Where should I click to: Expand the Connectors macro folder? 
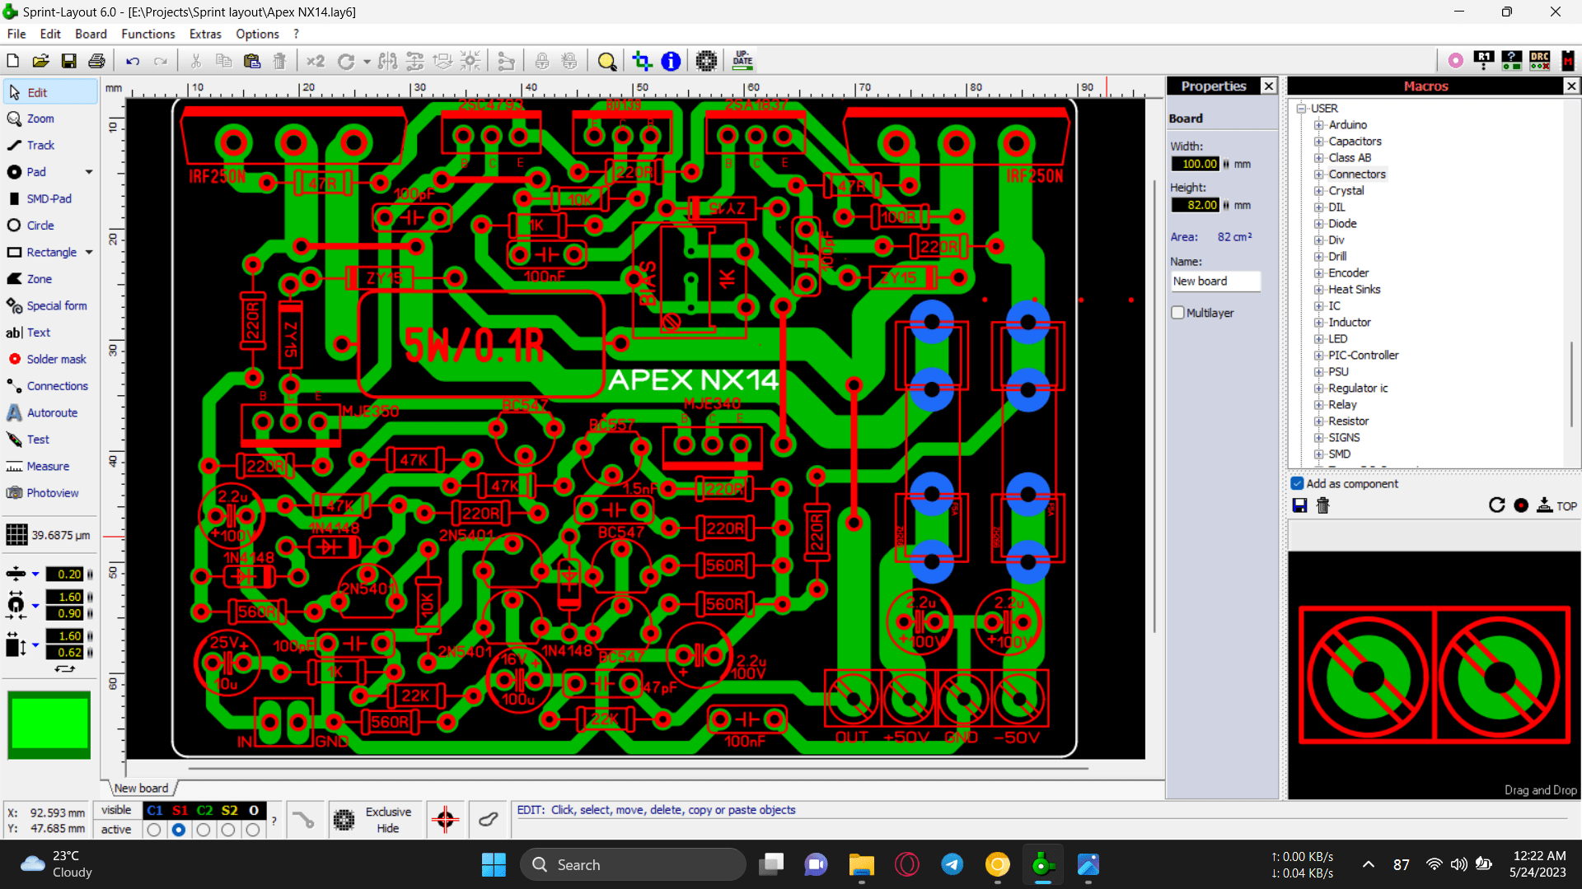pos(1318,175)
